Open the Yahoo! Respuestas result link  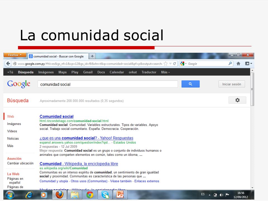[86, 138]
